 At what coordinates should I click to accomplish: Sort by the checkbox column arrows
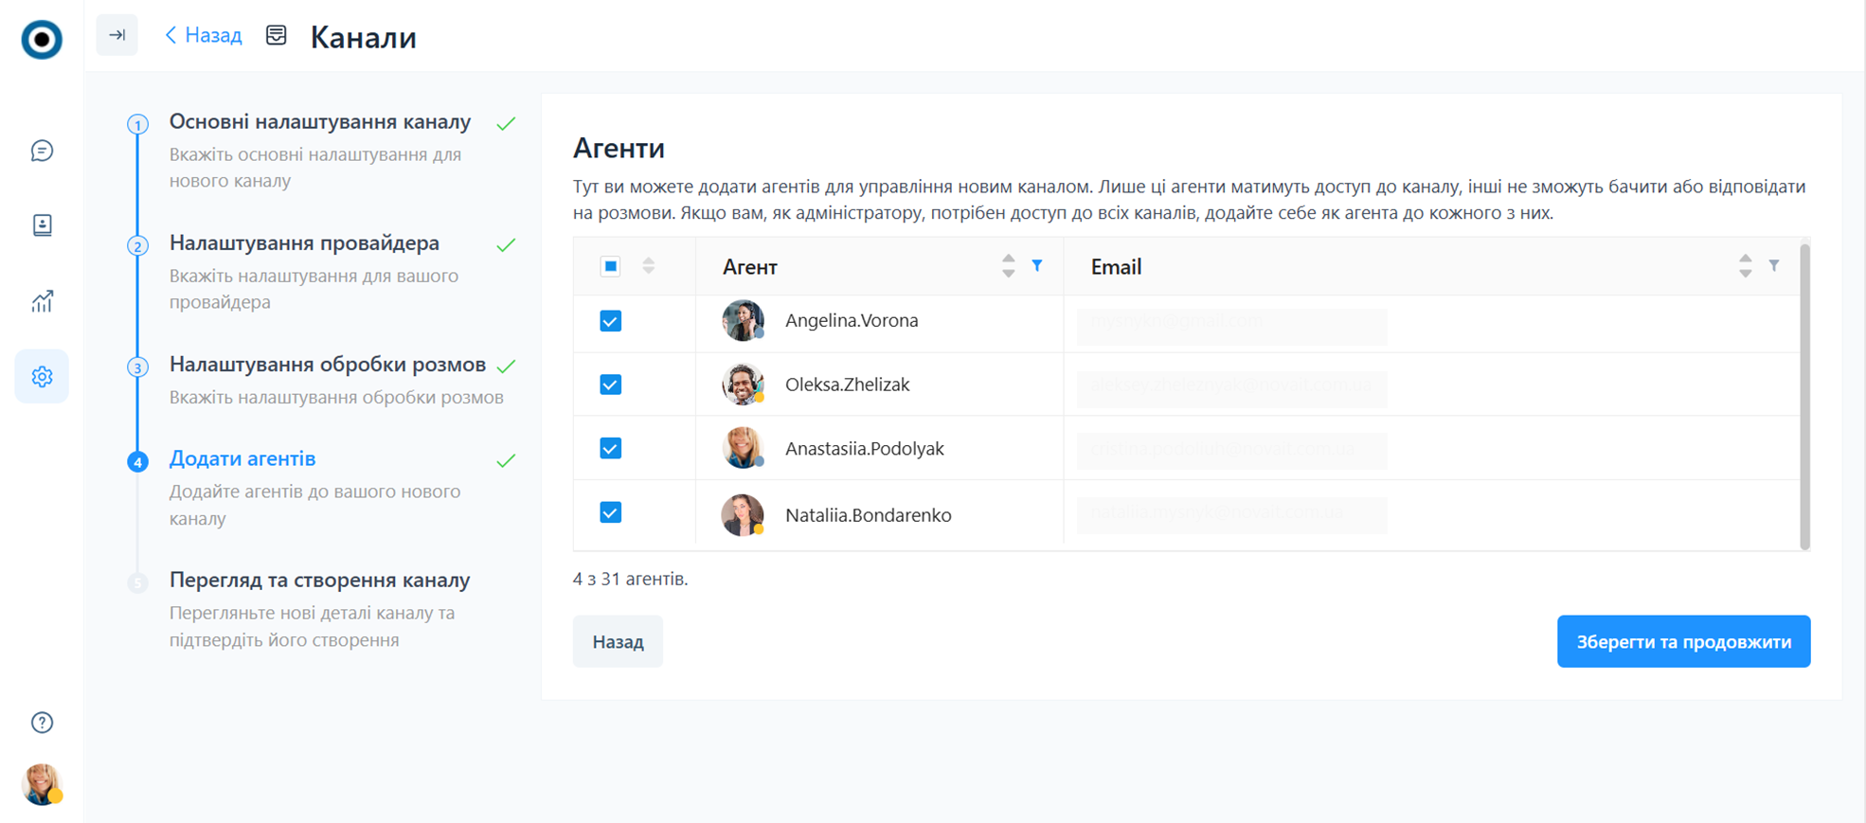pyautogui.click(x=649, y=266)
